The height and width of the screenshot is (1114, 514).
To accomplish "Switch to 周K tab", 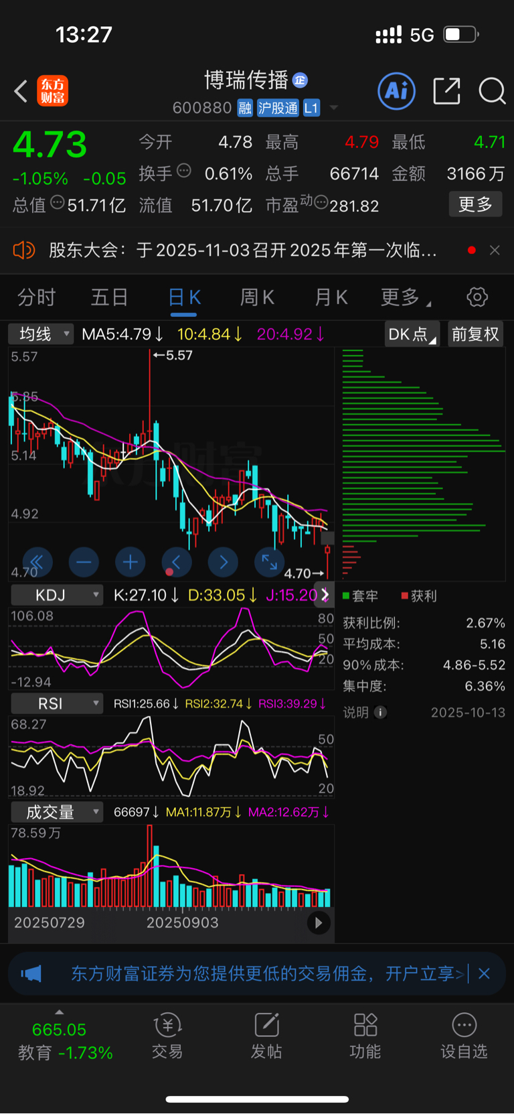I will pyautogui.click(x=257, y=297).
